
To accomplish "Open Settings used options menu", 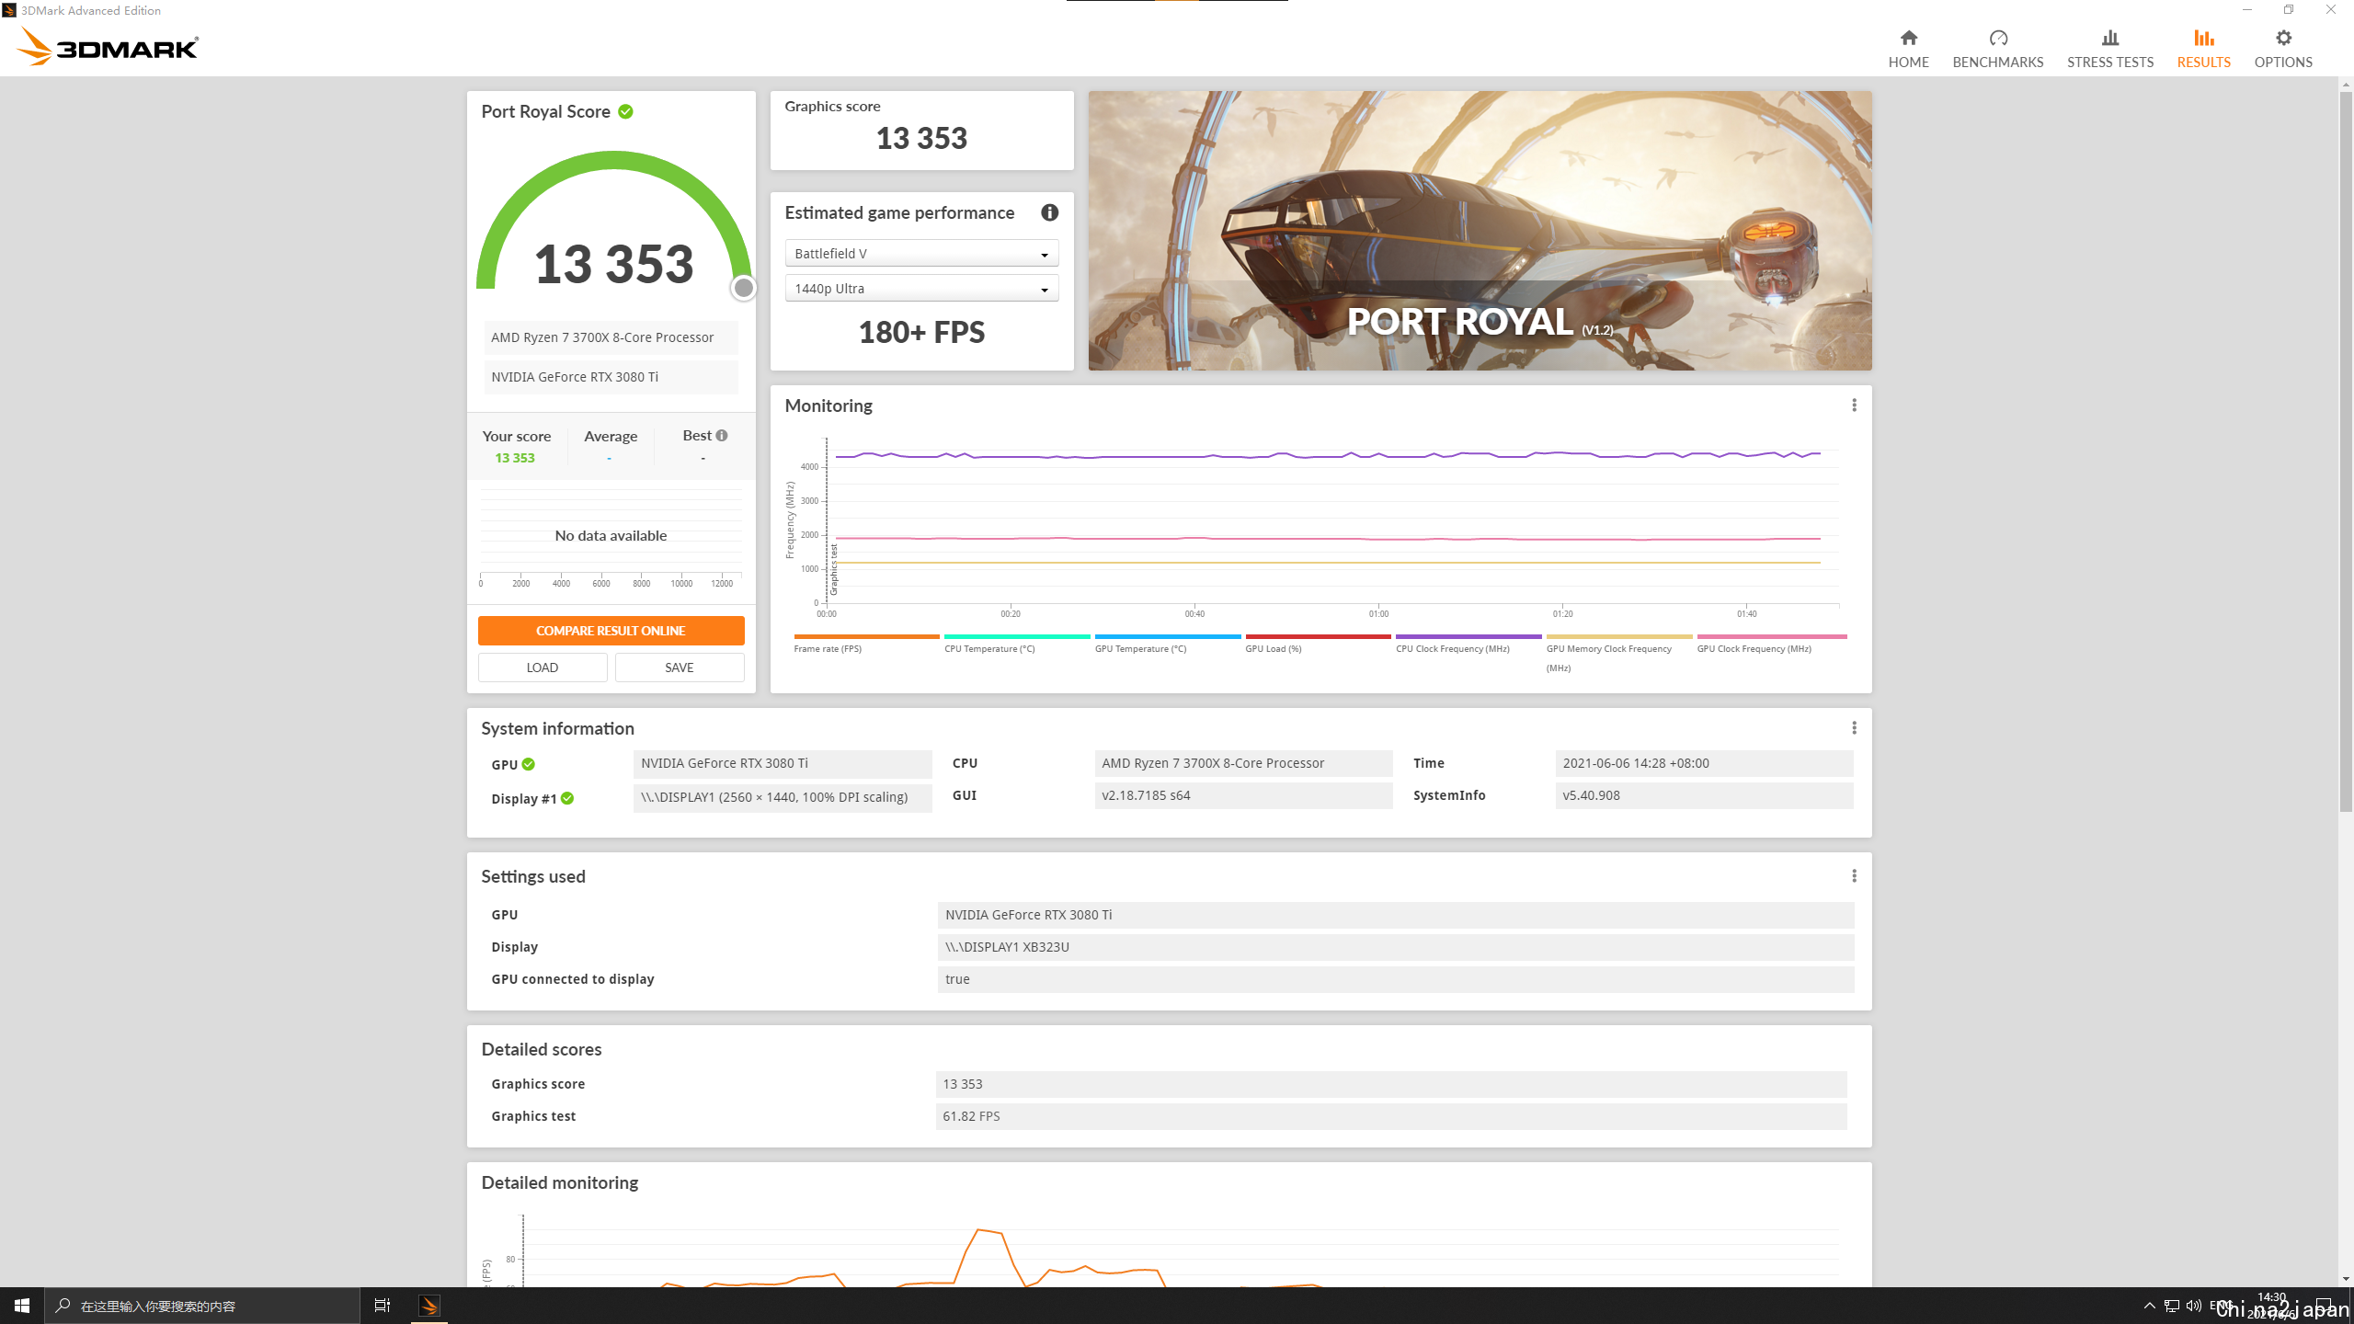I will [1854, 876].
